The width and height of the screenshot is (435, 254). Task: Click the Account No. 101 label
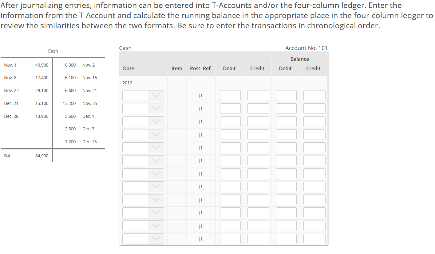[x=306, y=48]
